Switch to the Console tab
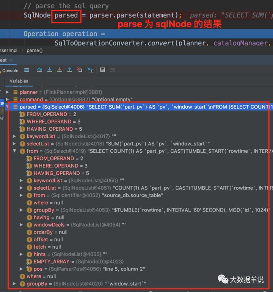273x292 pixels. pos(9,71)
